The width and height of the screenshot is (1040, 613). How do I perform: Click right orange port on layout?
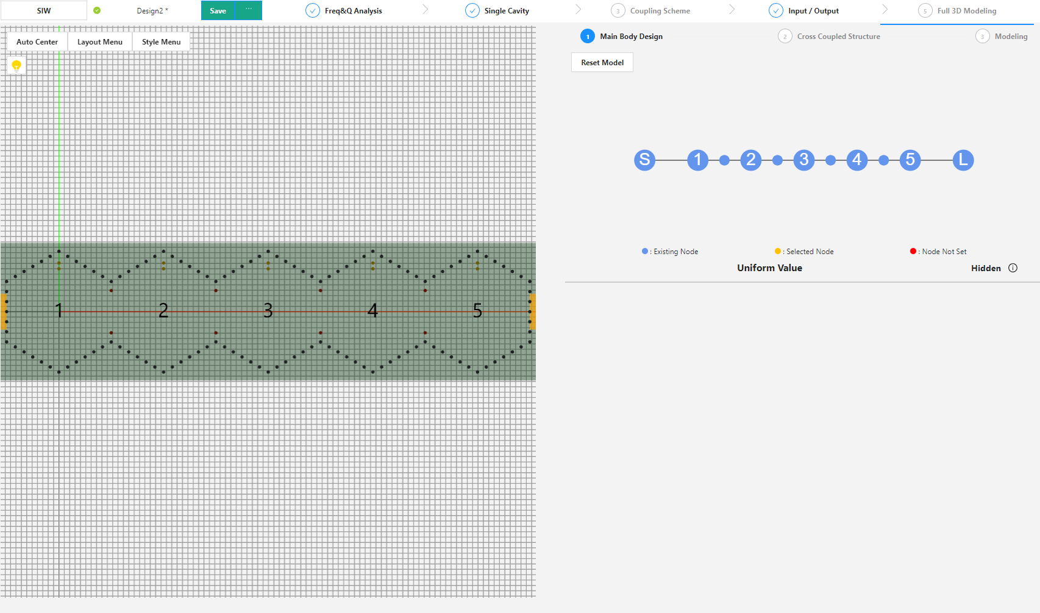click(x=532, y=311)
